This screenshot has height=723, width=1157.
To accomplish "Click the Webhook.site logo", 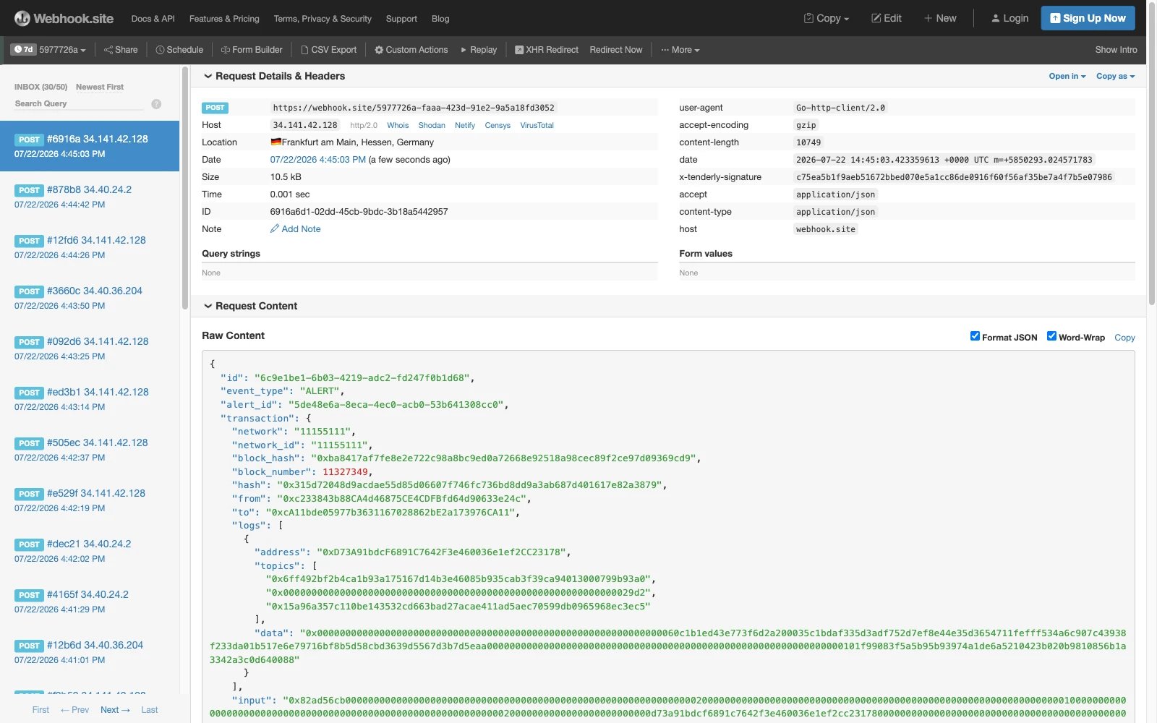I will [64, 18].
